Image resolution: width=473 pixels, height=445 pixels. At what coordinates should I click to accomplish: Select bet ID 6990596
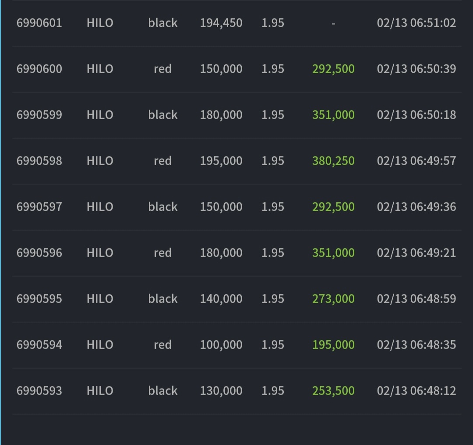click(39, 253)
